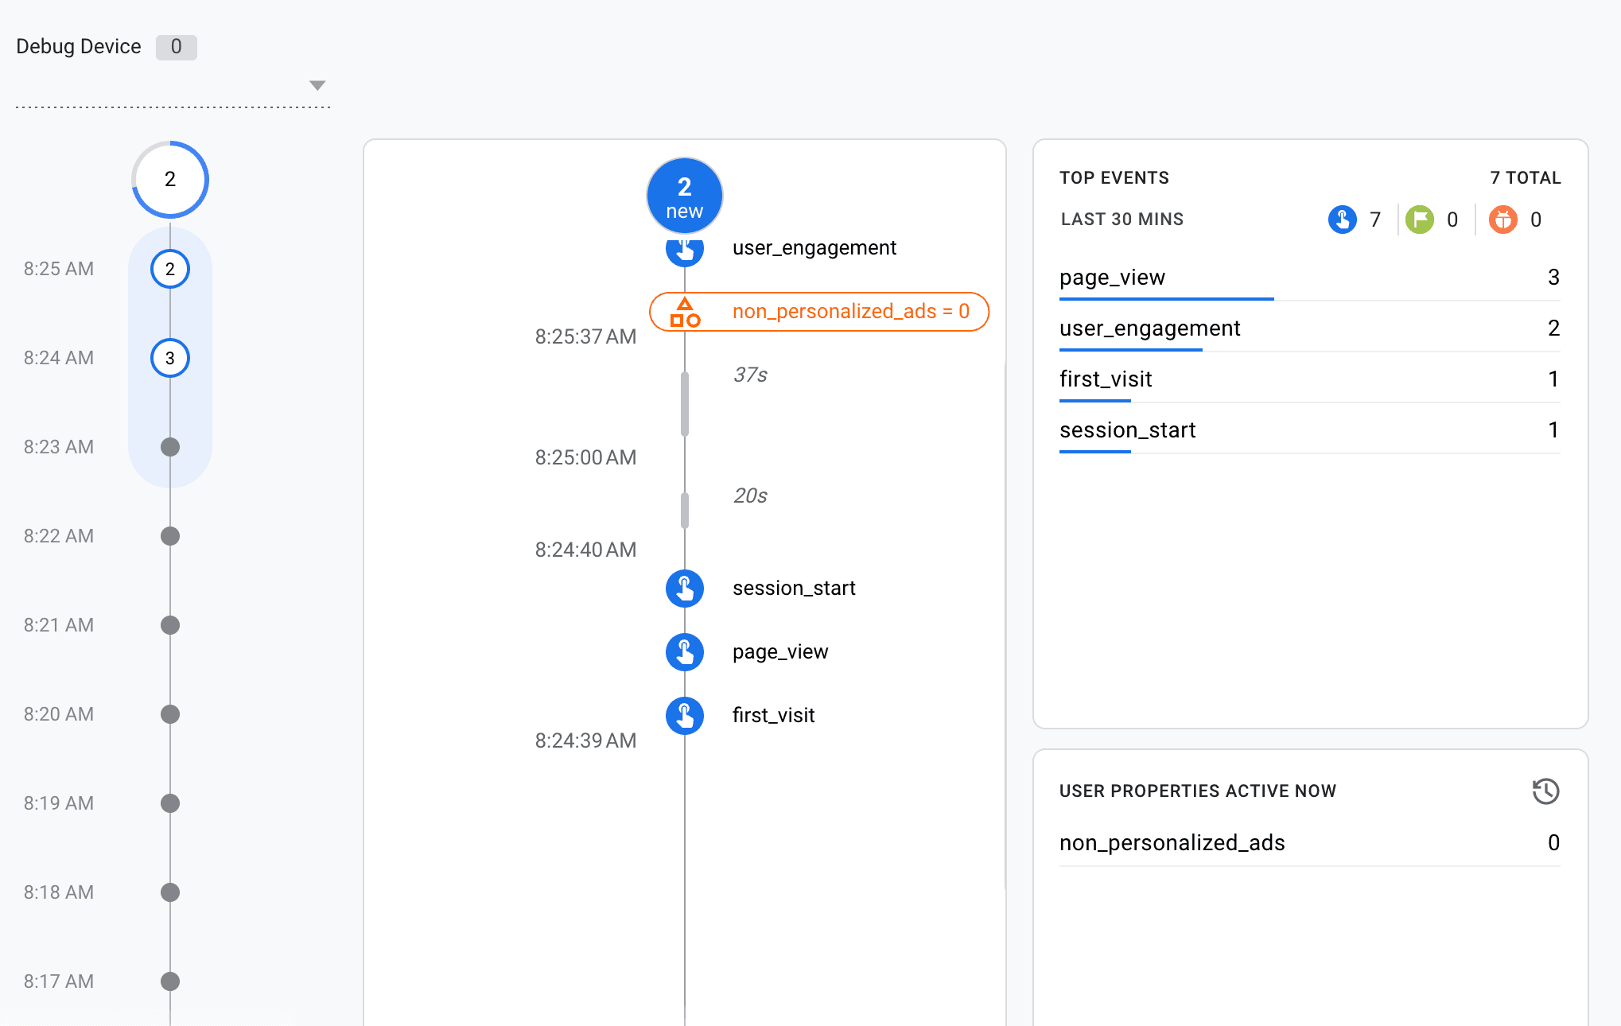
Task: Click the first_visit event touch icon
Action: point(684,716)
